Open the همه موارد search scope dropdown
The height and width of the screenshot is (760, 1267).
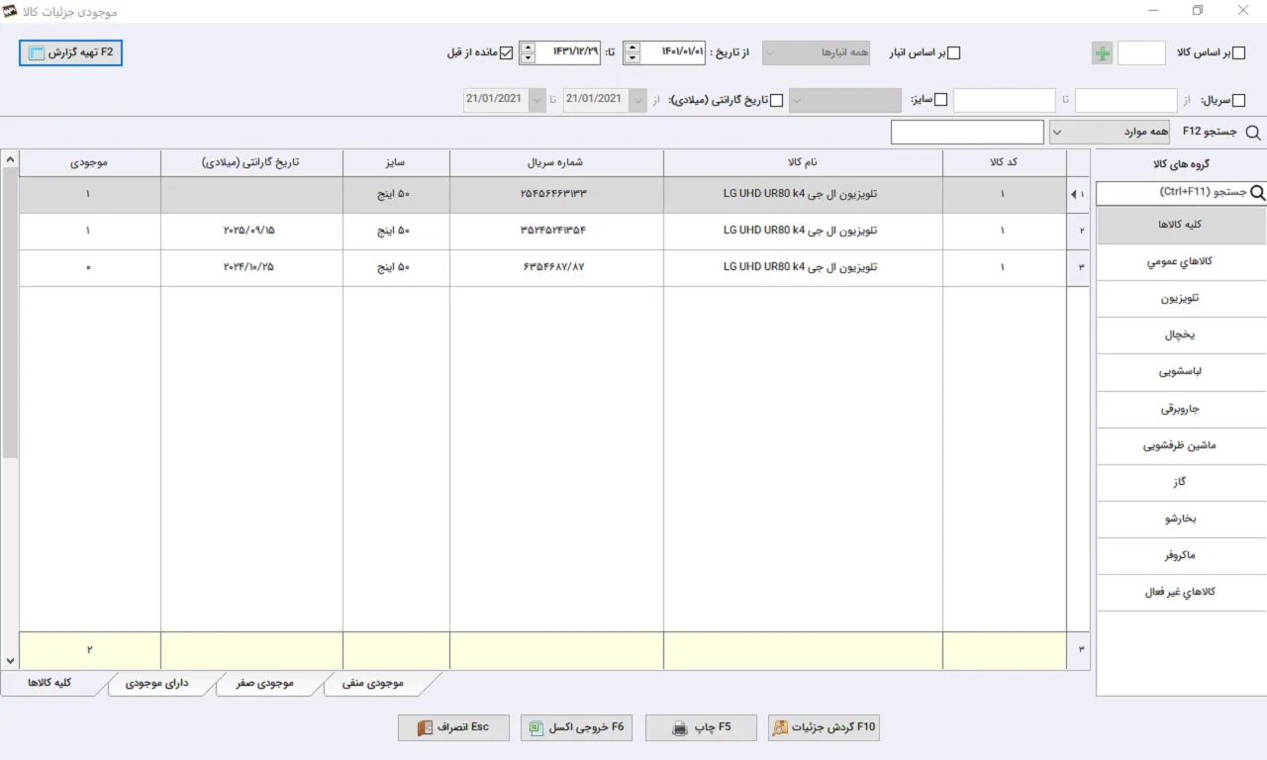[1110, 132]
